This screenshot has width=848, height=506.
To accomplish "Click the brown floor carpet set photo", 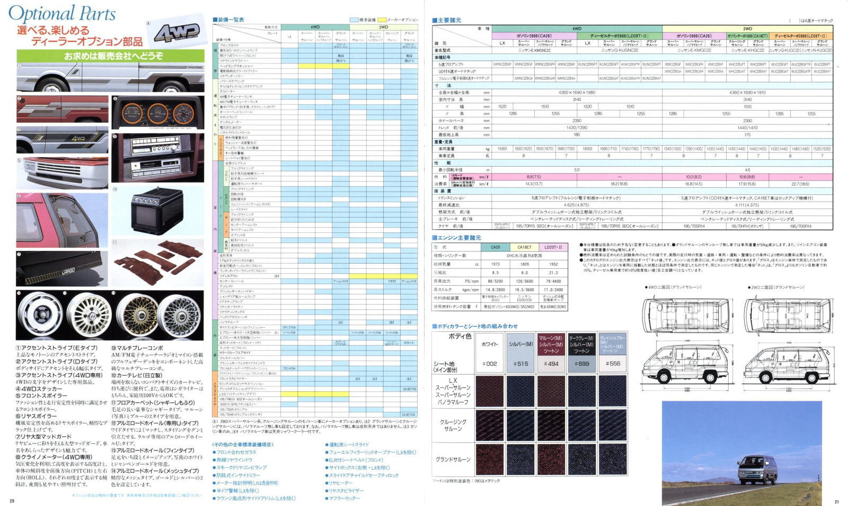I will 158,261.
